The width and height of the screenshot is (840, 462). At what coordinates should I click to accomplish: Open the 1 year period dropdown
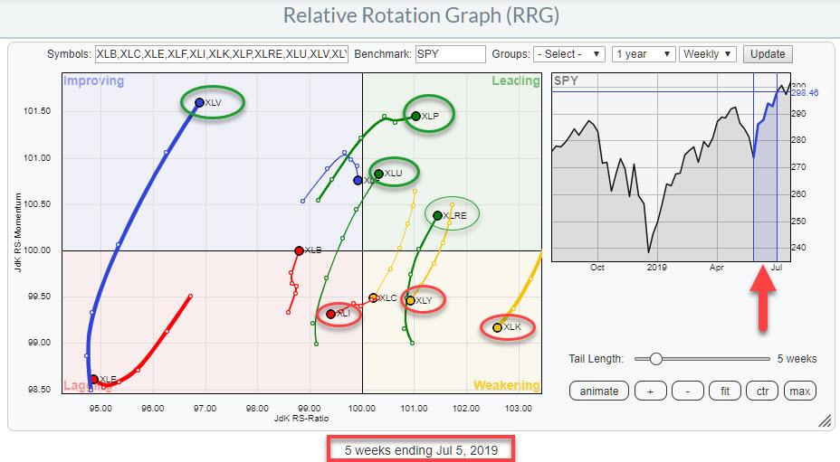pos(644,54)
